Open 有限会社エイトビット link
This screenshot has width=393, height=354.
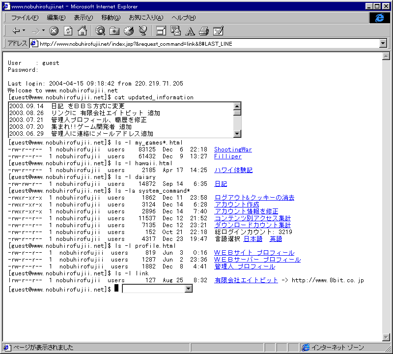coord(246,280)
